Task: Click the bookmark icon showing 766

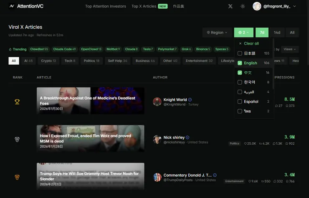Action: 287,181
